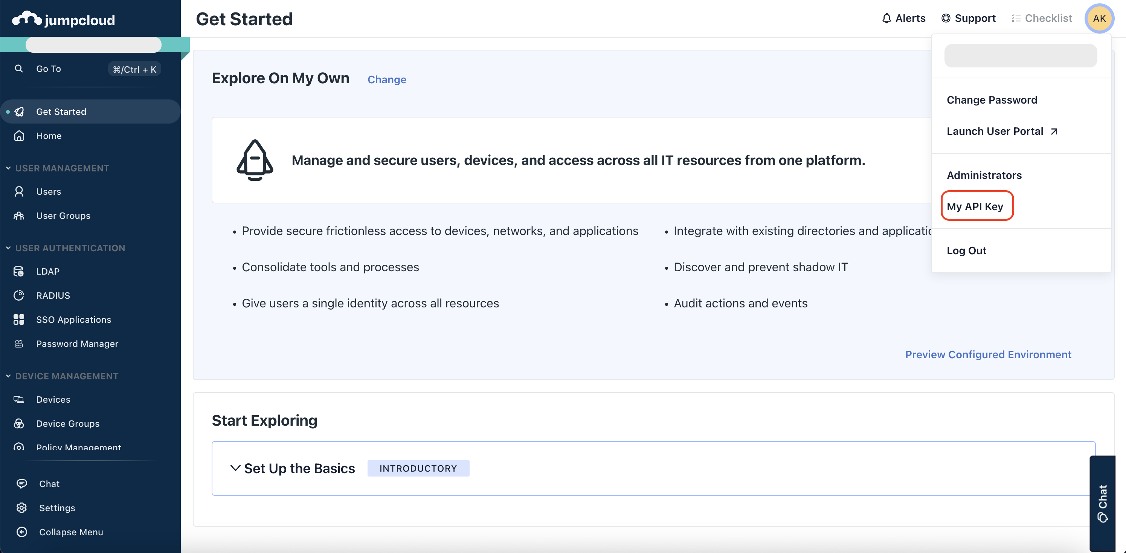Open the vertical Chat tab on right edge
Screen dimensions: 1126x553
(x=1102, y=503)
